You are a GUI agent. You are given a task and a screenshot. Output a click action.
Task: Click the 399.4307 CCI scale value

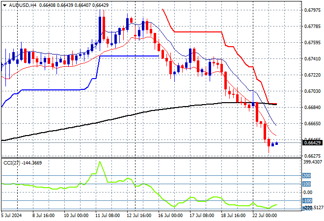point(313,162)
